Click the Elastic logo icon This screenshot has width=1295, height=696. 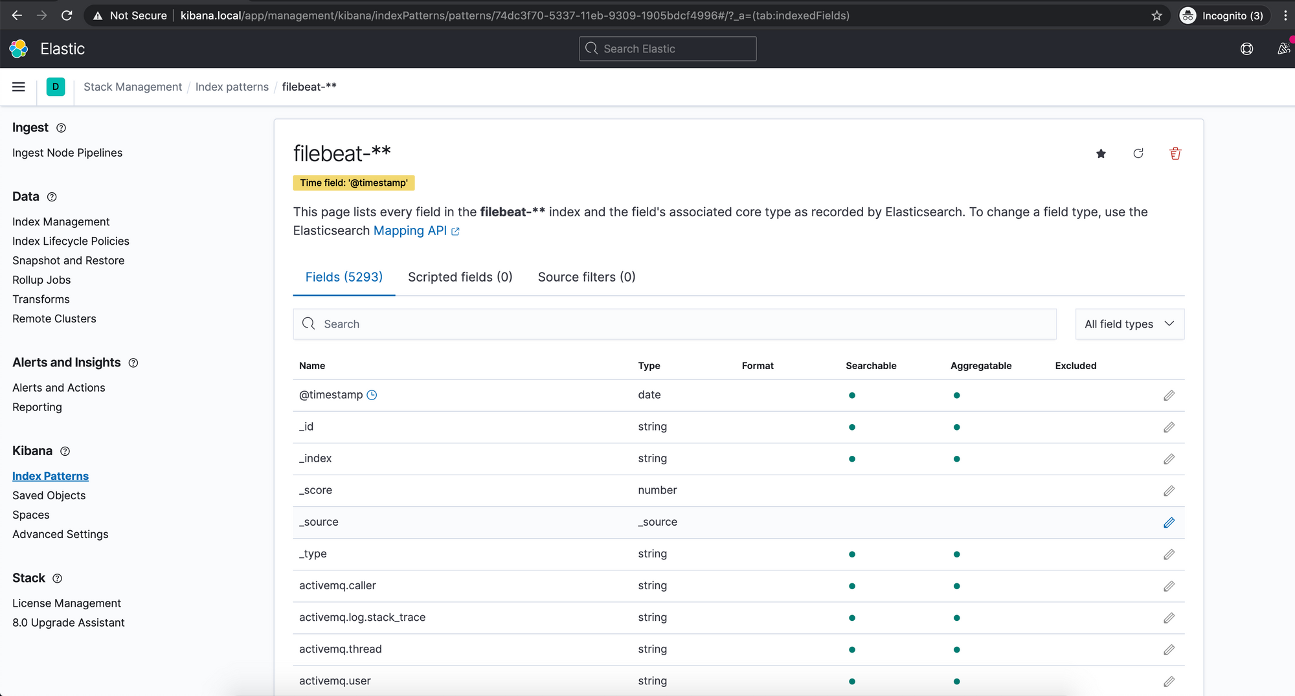tap(19, 49)
